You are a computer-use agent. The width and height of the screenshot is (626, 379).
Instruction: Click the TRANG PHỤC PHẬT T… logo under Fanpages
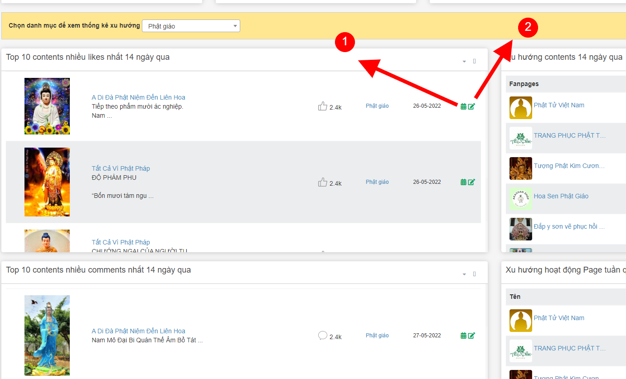521,138
